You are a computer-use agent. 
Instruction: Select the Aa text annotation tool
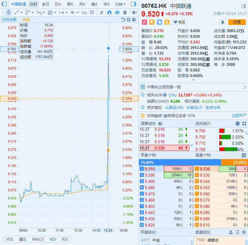(84, 12)
